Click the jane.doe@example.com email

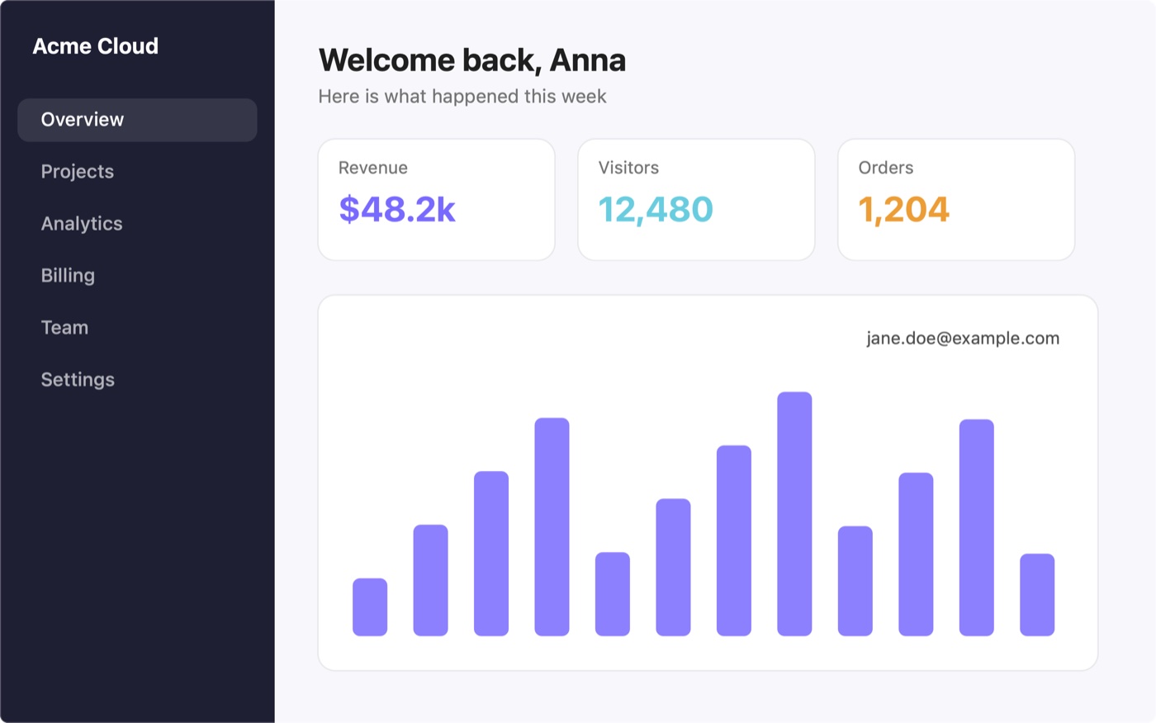pyautogui.click(x=963, y=338)
